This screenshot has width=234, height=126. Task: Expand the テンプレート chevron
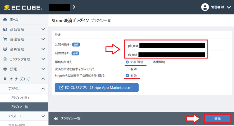43,116
